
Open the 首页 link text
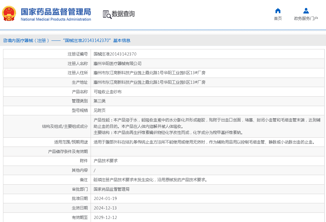(278, 18)
